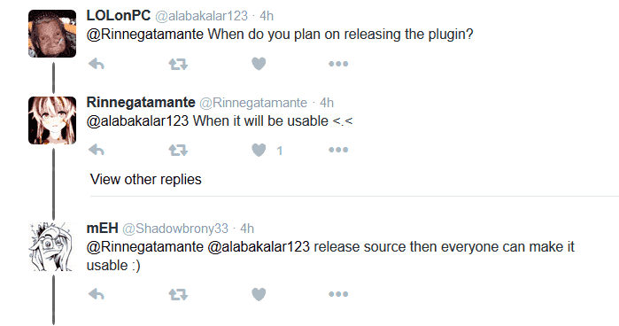
Task: Open more options on Rinnegatamante's tweet
Action: (338, 150)
